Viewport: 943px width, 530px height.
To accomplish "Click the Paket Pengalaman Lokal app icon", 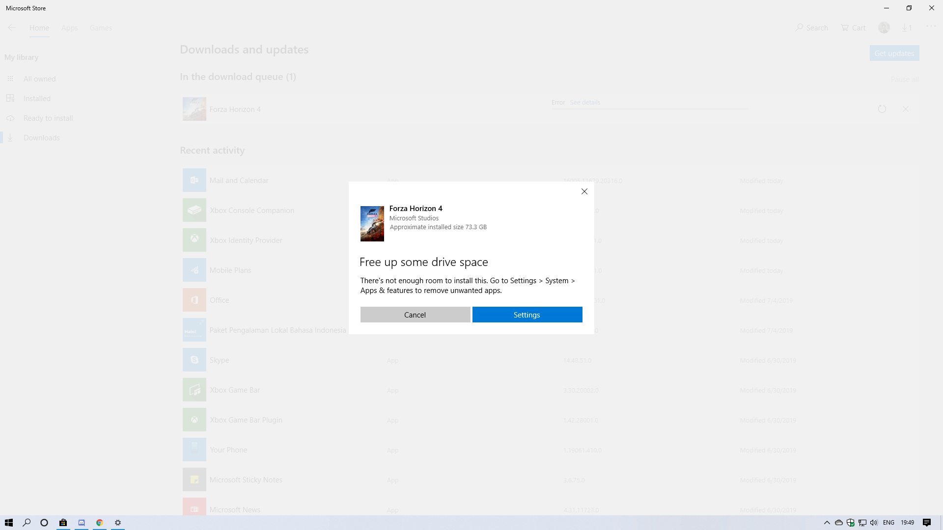I will coord(194,330).
